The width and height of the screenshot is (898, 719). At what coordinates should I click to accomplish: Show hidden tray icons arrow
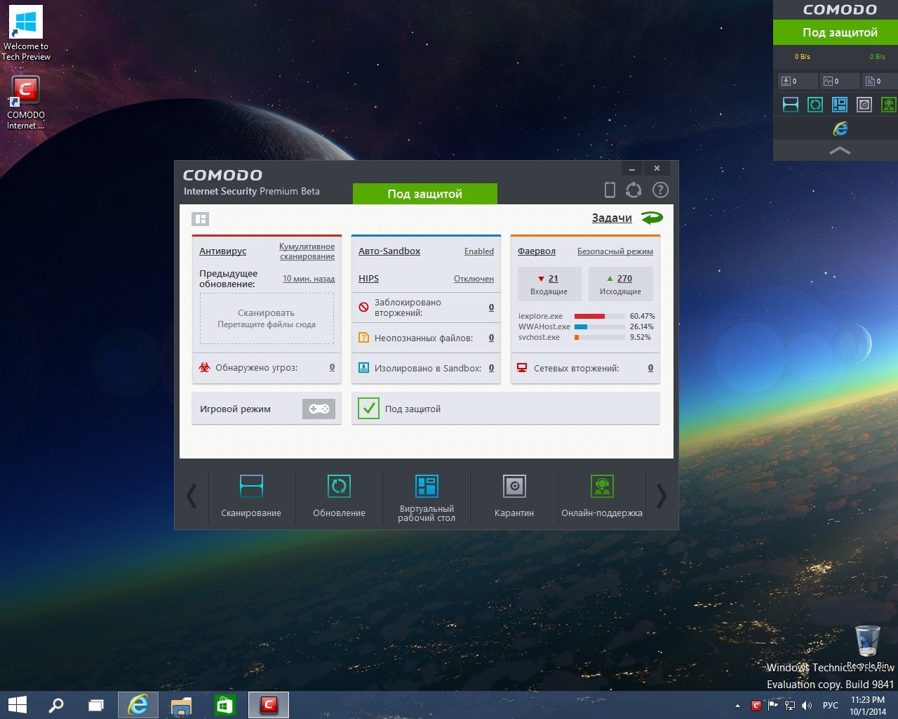tap(737, 706)
